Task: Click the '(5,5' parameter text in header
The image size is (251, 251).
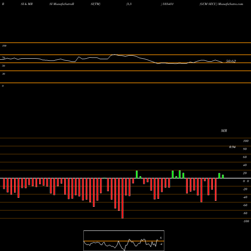Action: (x=129, y=4)
